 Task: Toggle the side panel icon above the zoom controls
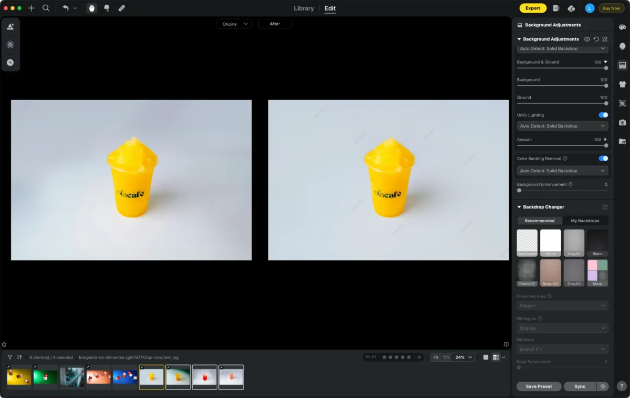click(506, 344)
